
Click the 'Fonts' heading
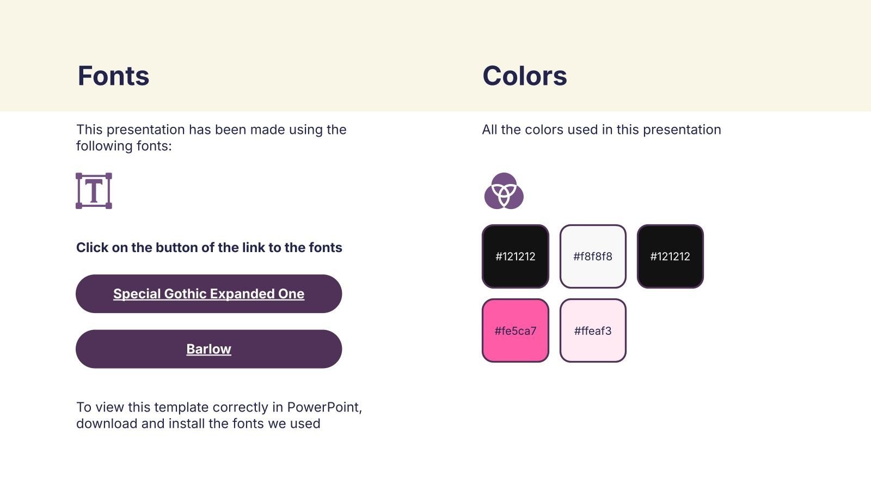coord(113,76)
